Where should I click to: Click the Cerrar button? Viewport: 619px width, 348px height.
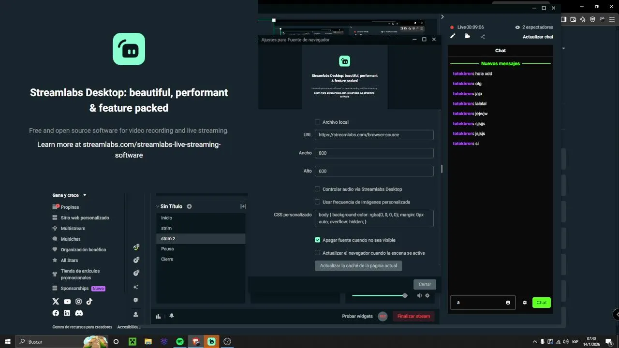(425, 284)
